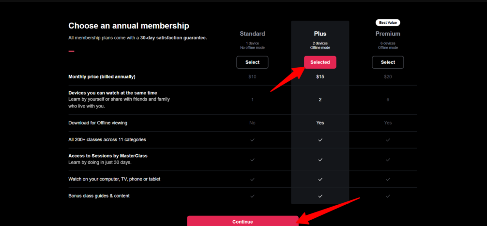This screenshot has width=487, height=226.
Task: Click the "Choose an annual membership" heading
Action: tap(129, 26)
